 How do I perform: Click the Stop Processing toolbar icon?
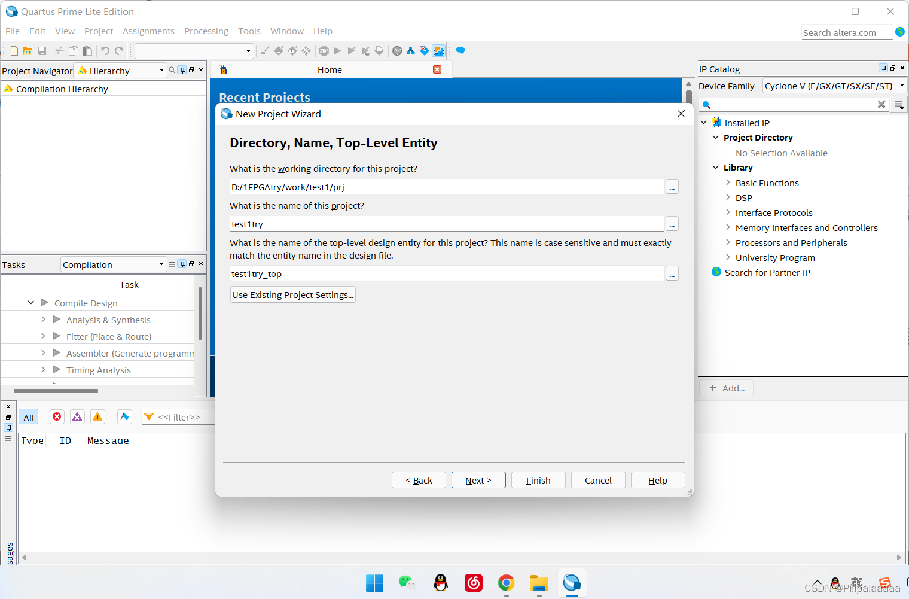[324, 51]
